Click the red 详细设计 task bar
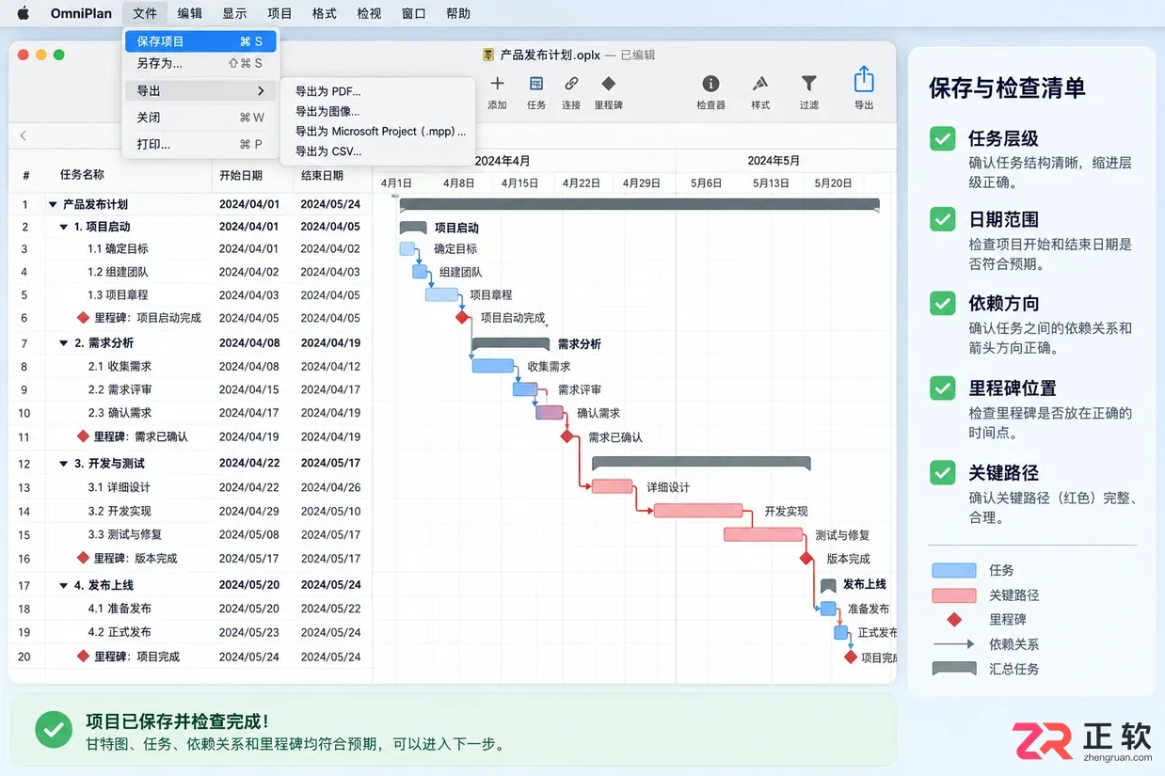Viewport: 1165px width, 776px height. coord(613,486)
